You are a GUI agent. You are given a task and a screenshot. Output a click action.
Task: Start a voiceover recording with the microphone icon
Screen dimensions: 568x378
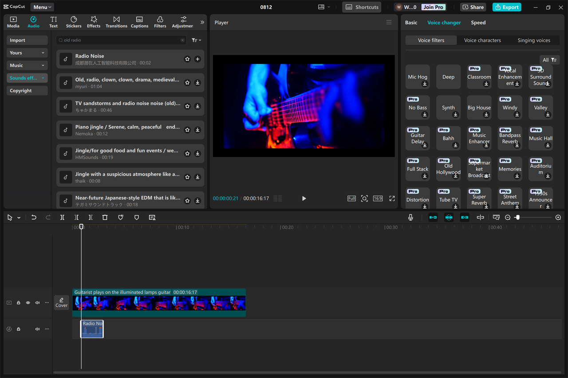coord(410,217)
